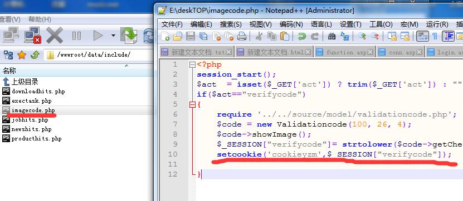Collapse the code block at line 5
The width and height of the screenshot is (463, 201).
193,104
